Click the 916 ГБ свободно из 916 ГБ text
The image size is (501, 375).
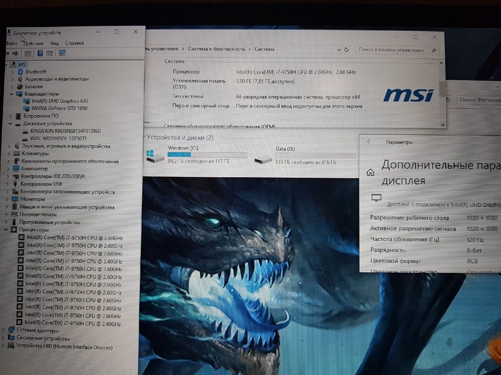[306, 162]
